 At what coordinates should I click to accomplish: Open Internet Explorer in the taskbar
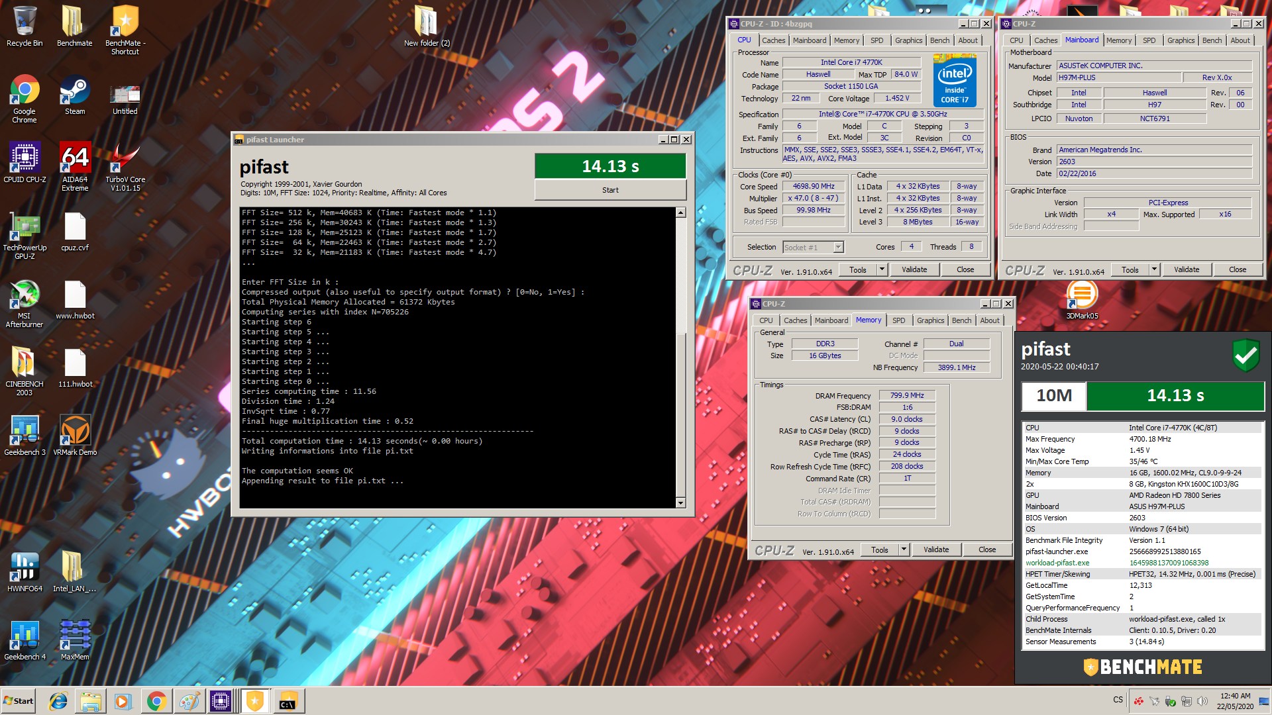point(58,701)
